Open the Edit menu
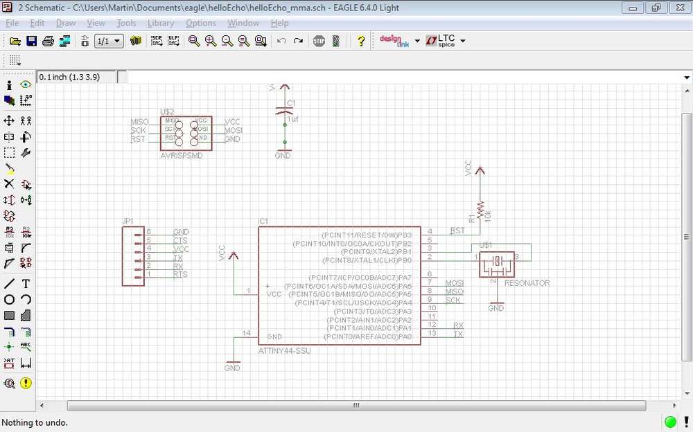Image resolution: width=693 pixels, height=432 pixels. 37,23
